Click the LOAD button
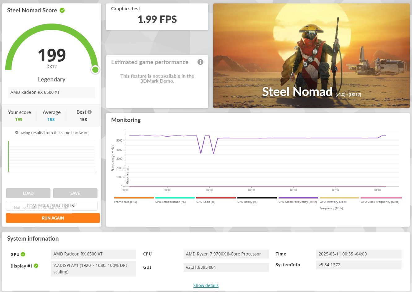412x292 pixels. pos(28,193)
